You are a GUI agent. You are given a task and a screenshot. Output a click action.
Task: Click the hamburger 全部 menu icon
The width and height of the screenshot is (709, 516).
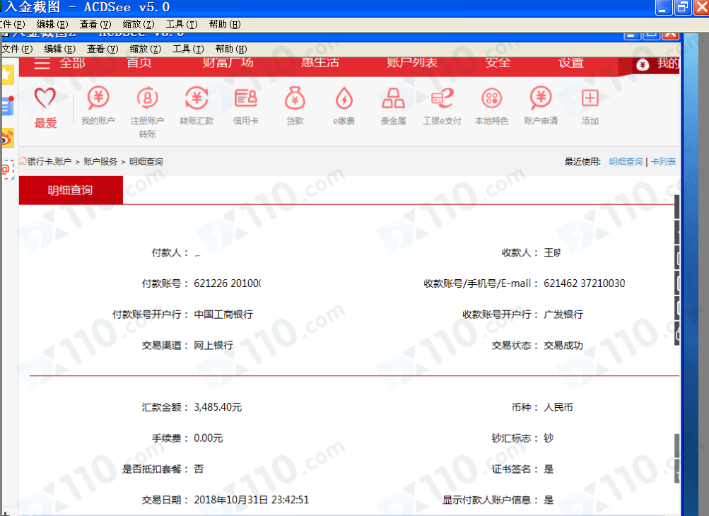(x=42, y=64)
